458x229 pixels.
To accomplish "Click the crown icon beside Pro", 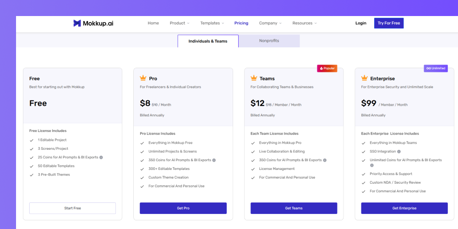I will (x=143, y=78).
